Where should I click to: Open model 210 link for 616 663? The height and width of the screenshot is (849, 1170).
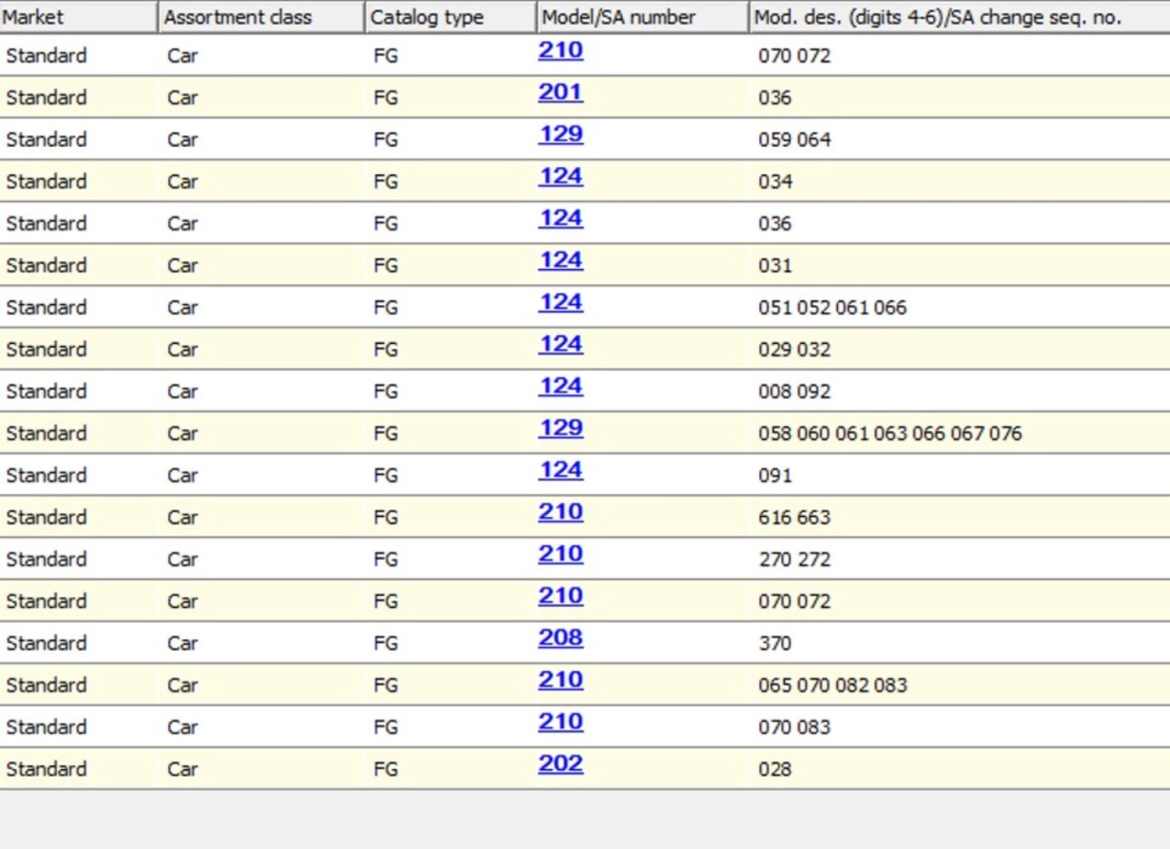(x=560, y=512)
